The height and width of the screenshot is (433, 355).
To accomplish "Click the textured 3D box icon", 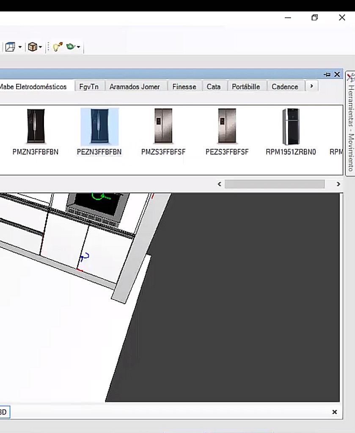I will pos(33,47).
